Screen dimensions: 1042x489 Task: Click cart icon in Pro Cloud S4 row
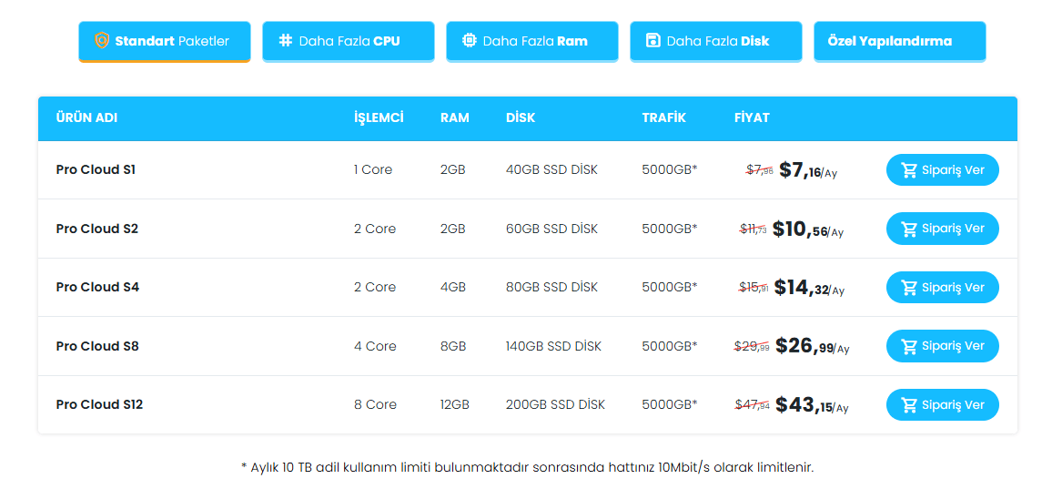click(908, 288)
